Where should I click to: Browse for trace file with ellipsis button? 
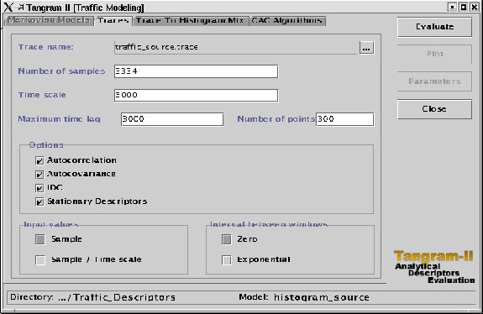(x=366, y=48)
